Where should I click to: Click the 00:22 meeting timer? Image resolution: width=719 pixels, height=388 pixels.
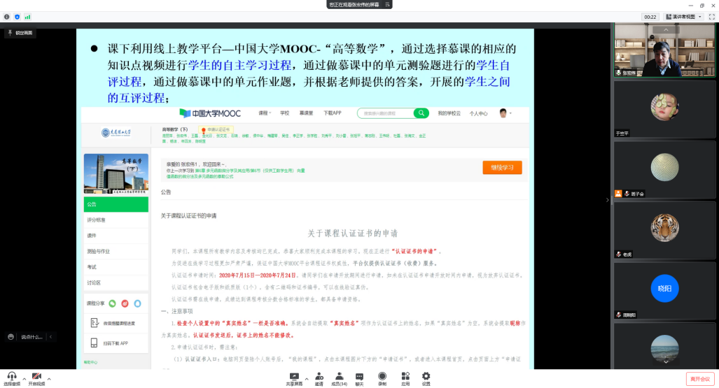tap(650, 17)
